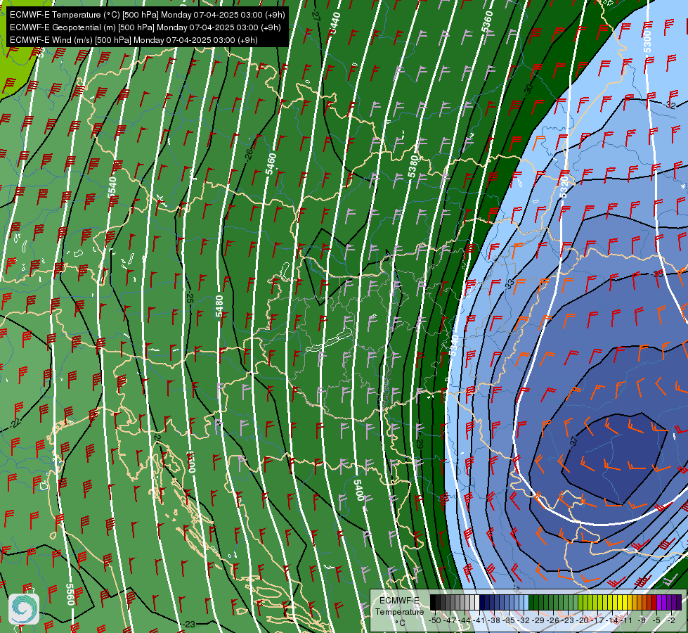
Task: Click the swirl logo icon in the corner
Action: [24, 608]
